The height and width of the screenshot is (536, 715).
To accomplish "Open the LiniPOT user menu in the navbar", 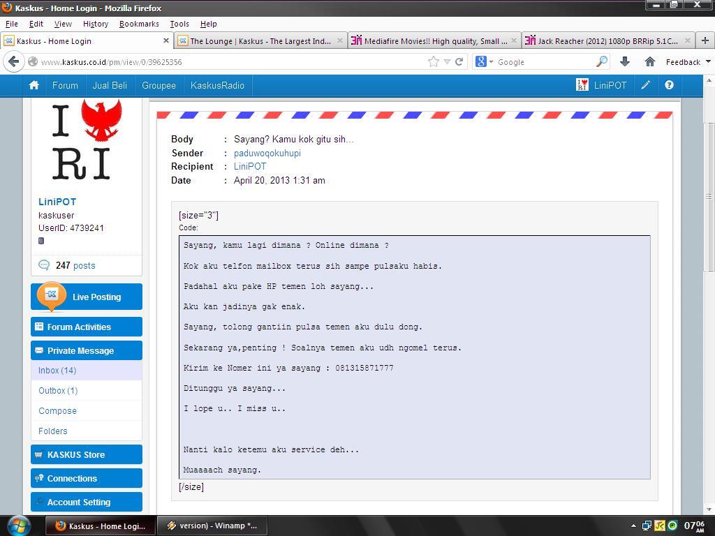I will coord(610,85).
